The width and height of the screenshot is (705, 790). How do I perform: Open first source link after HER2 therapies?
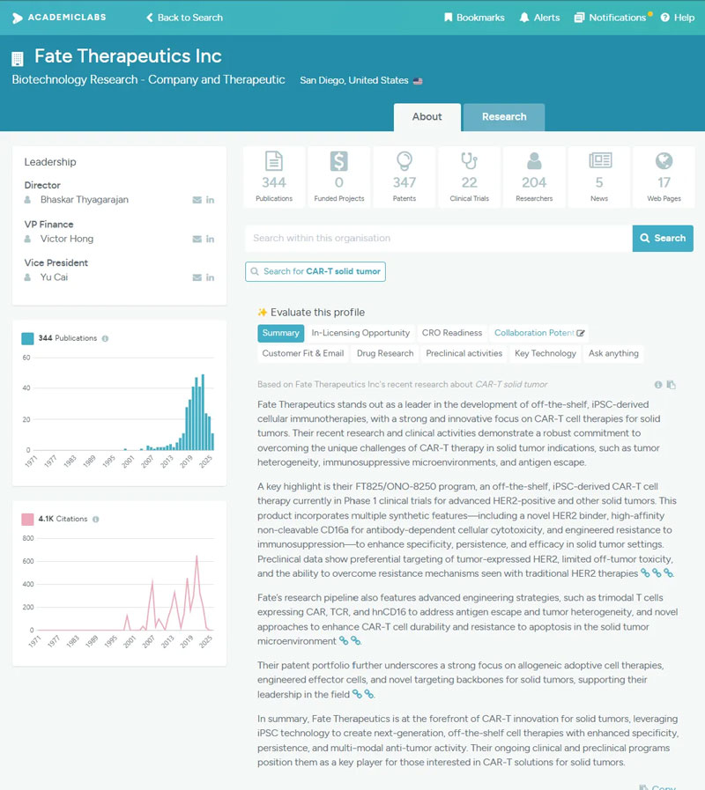tap(645, 573)
